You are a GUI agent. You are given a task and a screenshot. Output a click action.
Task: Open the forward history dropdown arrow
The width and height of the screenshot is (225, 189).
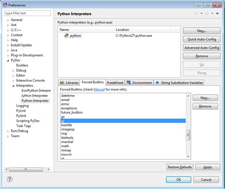tap(212, 13)
